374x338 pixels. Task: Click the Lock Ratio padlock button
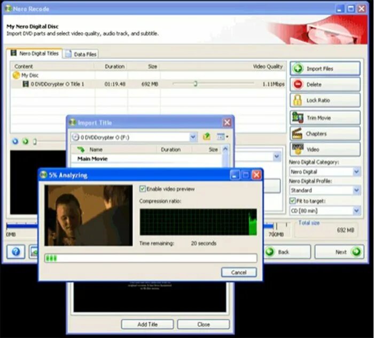325,100
